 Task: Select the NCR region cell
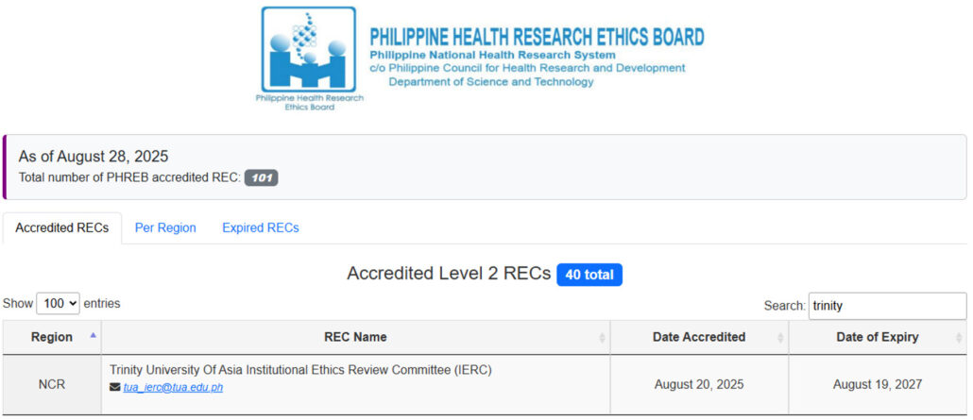click(x=51, y=384)
